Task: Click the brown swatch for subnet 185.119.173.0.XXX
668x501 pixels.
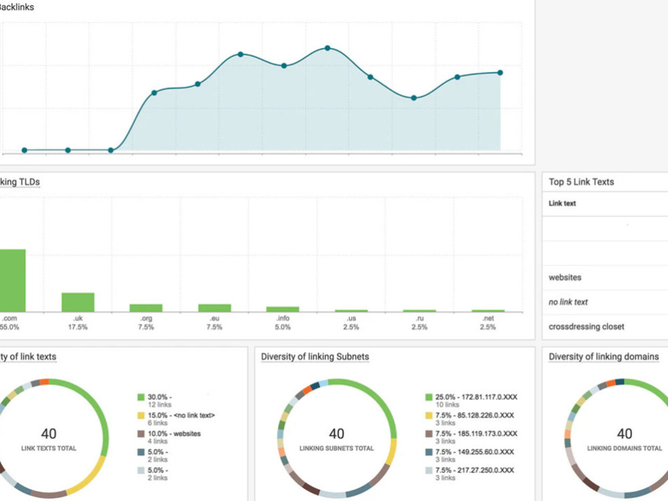Action: (429, 434)
